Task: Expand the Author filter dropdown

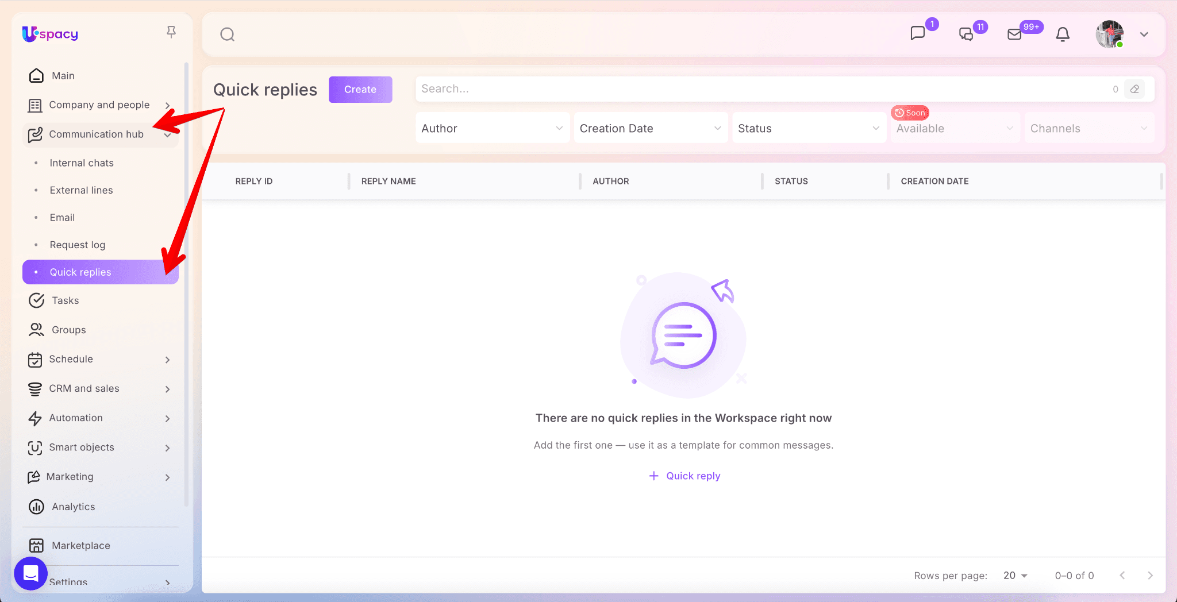Action: tap(492, 128)
